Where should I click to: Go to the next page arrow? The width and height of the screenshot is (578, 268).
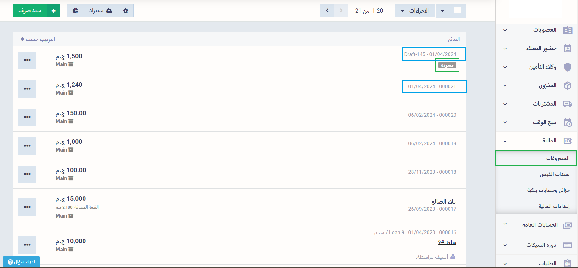point(327,11)
